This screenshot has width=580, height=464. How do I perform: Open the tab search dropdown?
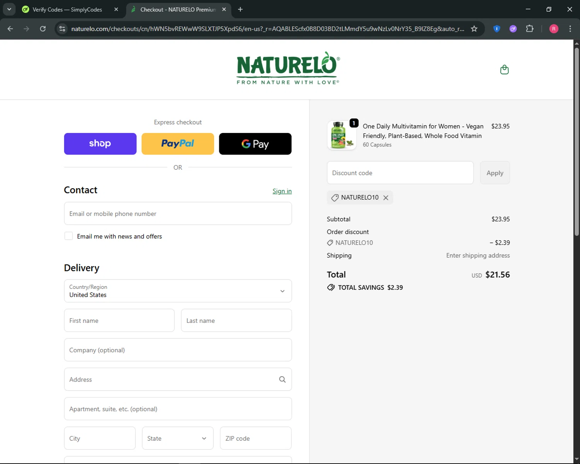tap(9, 9)
